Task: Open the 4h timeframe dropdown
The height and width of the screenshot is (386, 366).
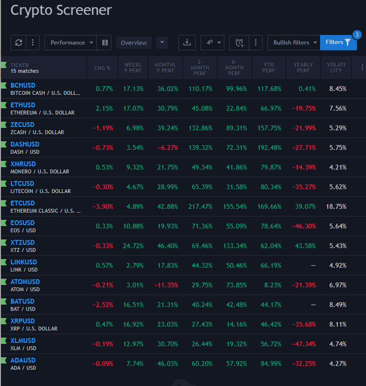Action: click(212, 43)
